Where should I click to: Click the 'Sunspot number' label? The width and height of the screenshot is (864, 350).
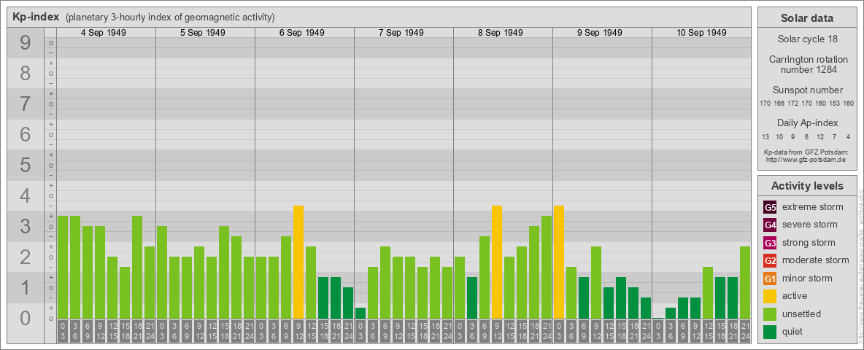pyautogui.click(x=808, y=90)
